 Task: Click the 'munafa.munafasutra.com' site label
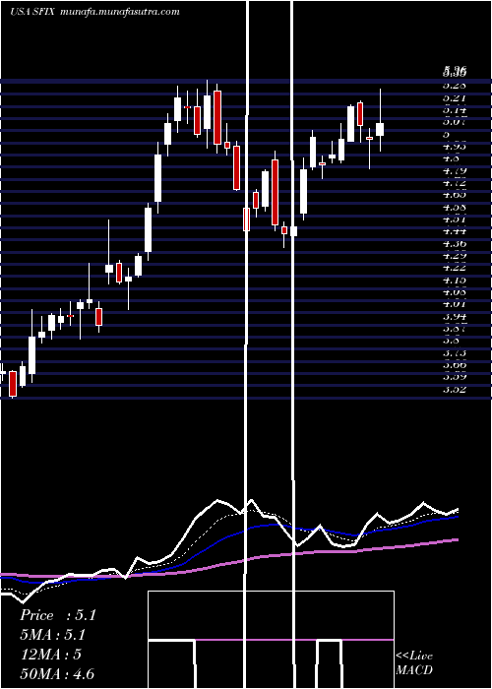pos(119,12)
